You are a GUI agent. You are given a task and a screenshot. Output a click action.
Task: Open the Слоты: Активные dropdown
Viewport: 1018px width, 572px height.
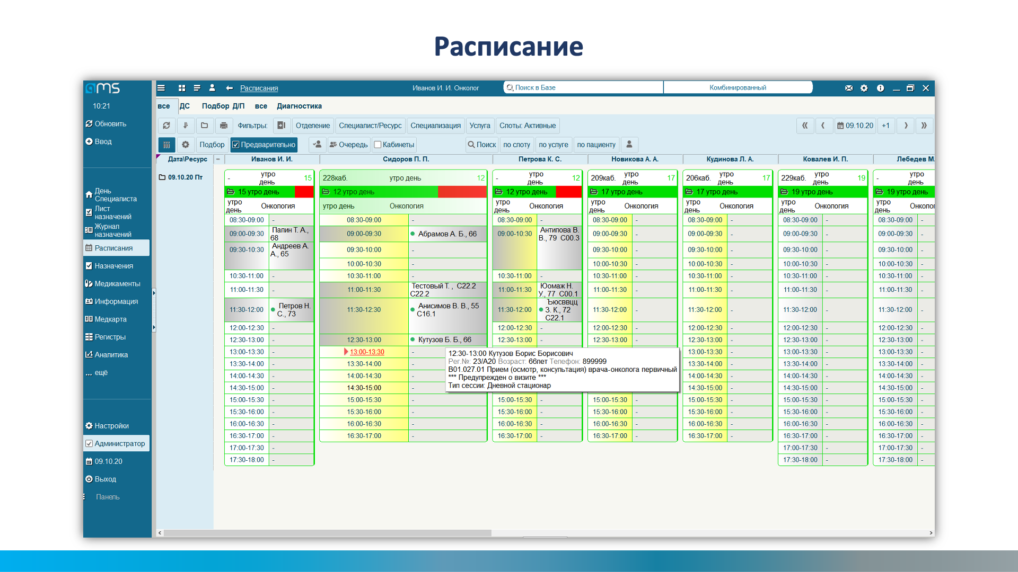pos(528,126)
